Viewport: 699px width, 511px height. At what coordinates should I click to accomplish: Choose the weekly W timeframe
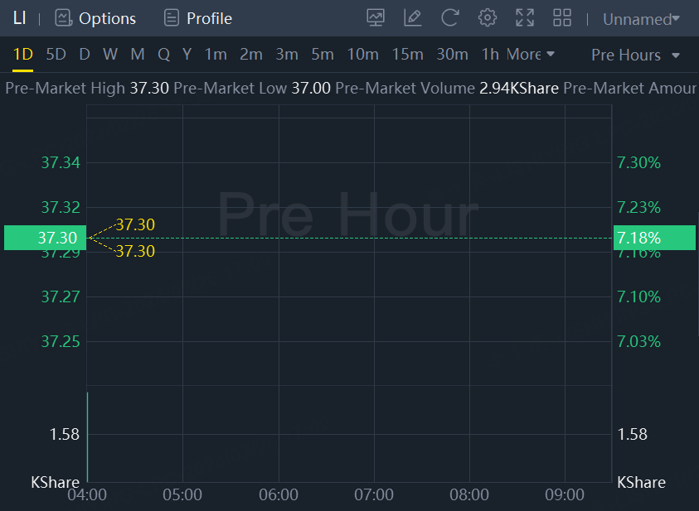coord(110,55)
